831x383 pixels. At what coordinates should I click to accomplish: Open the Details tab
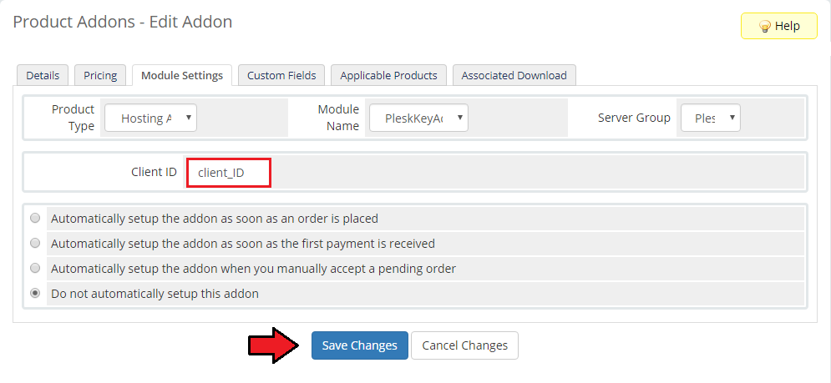pos(43,75)
